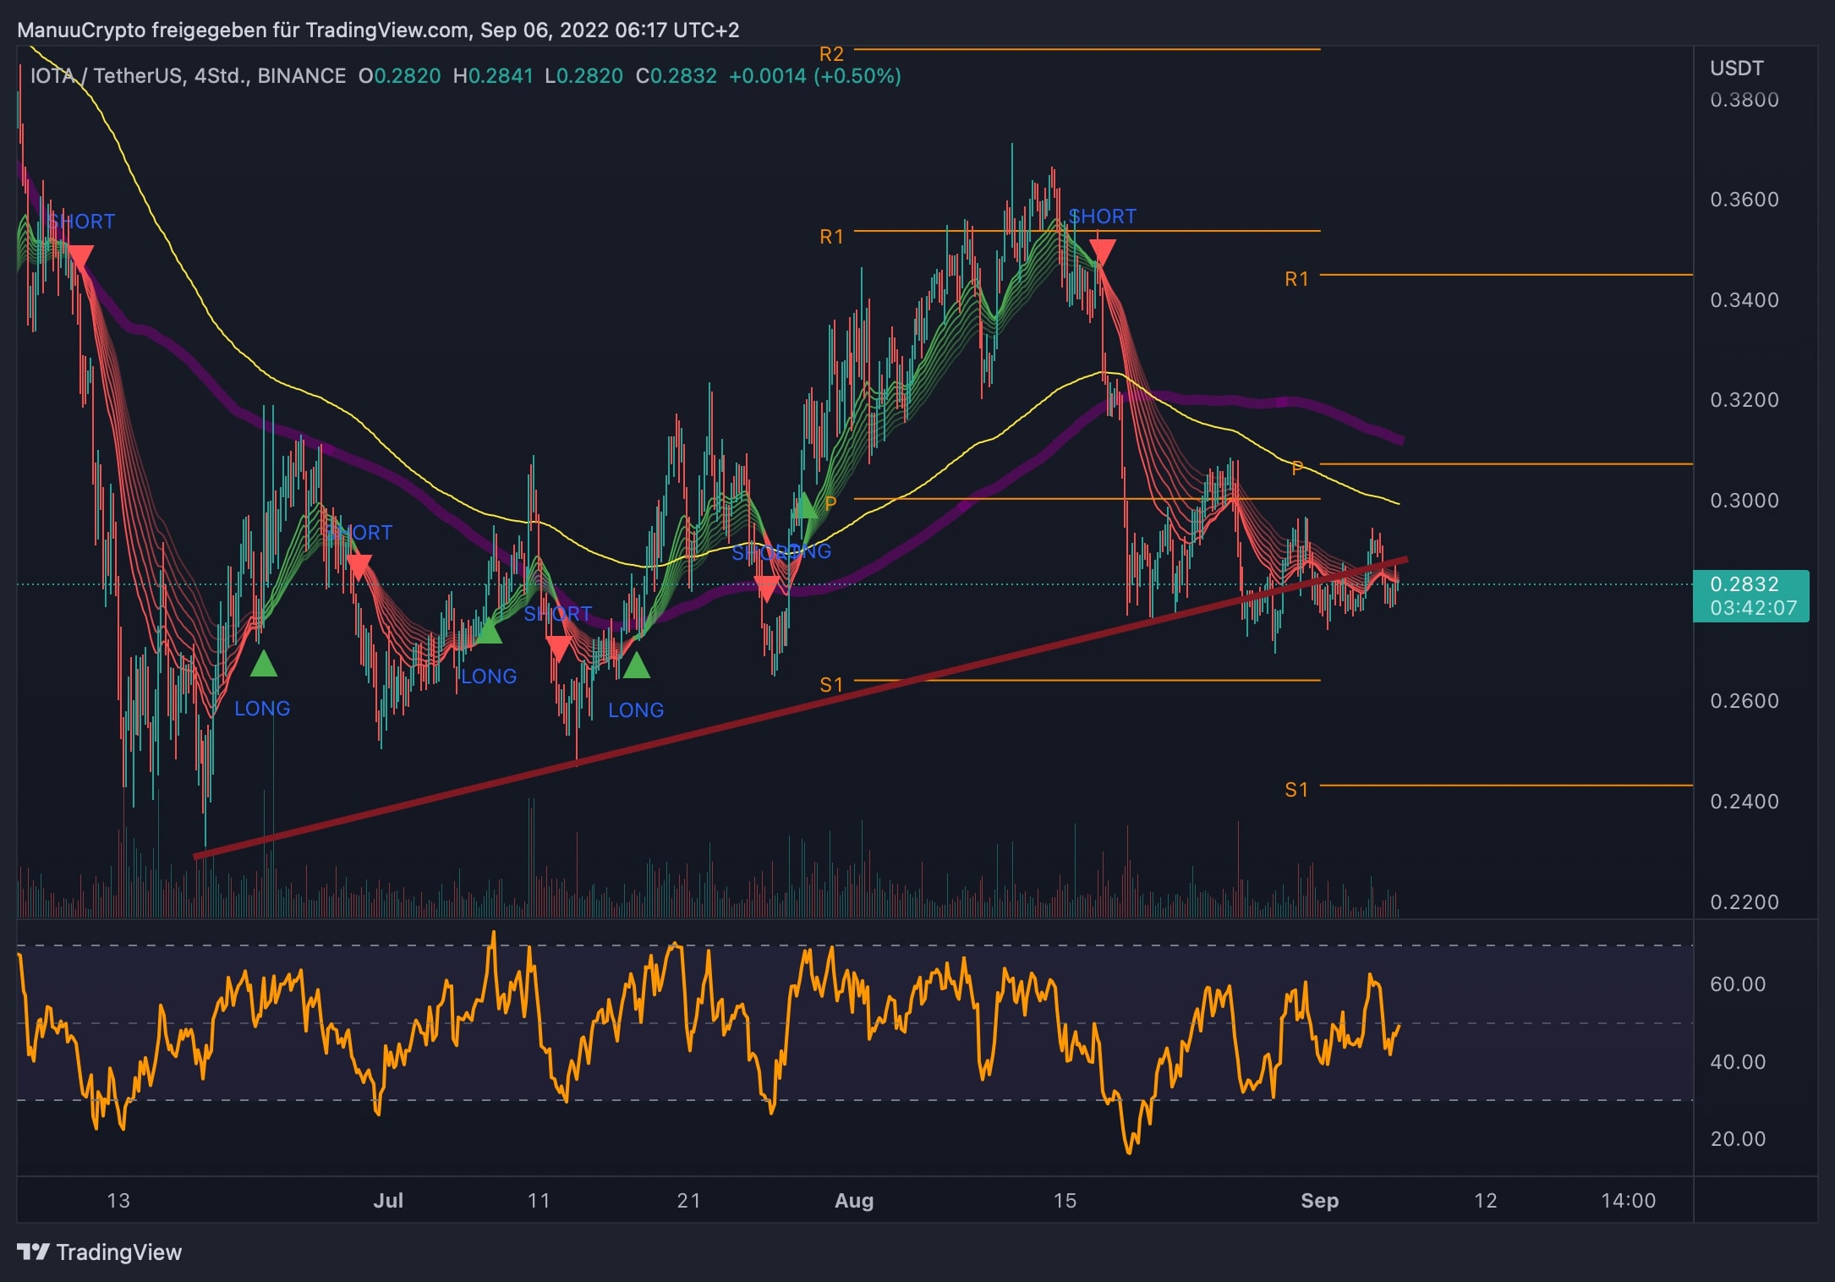
Task: Click the green LONG arrow labeled before July
Action: (264, 664)
